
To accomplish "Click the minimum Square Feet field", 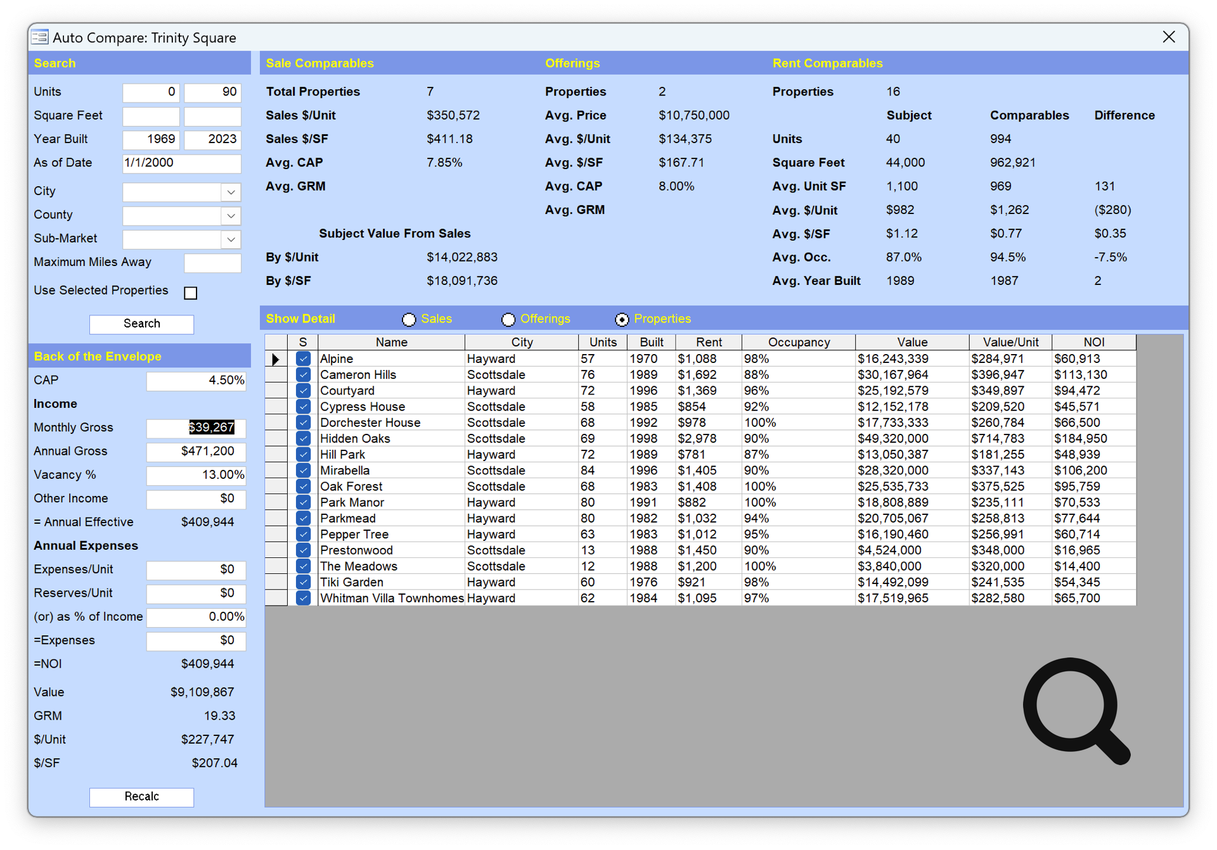I will (151, 116).
